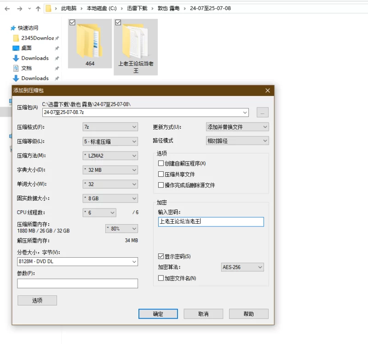This screenshot has height=344, width=368.
Task: Click the 快速访问 star icon
Action: 13,28
